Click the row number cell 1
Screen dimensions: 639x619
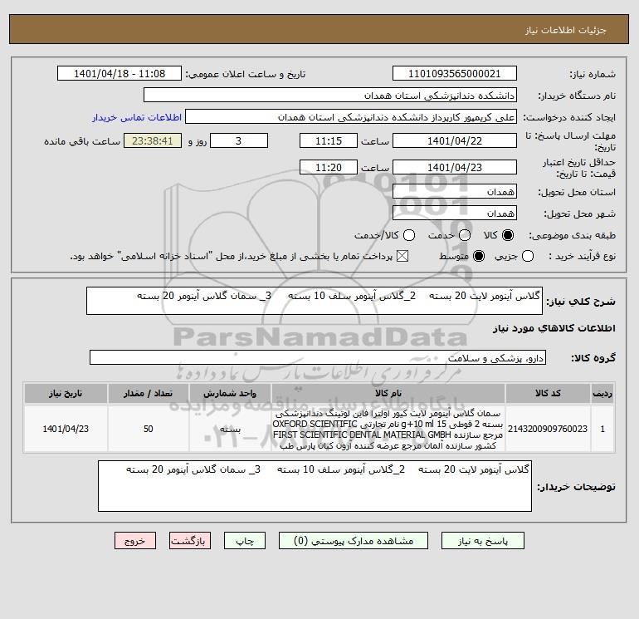tap(602, 429)
